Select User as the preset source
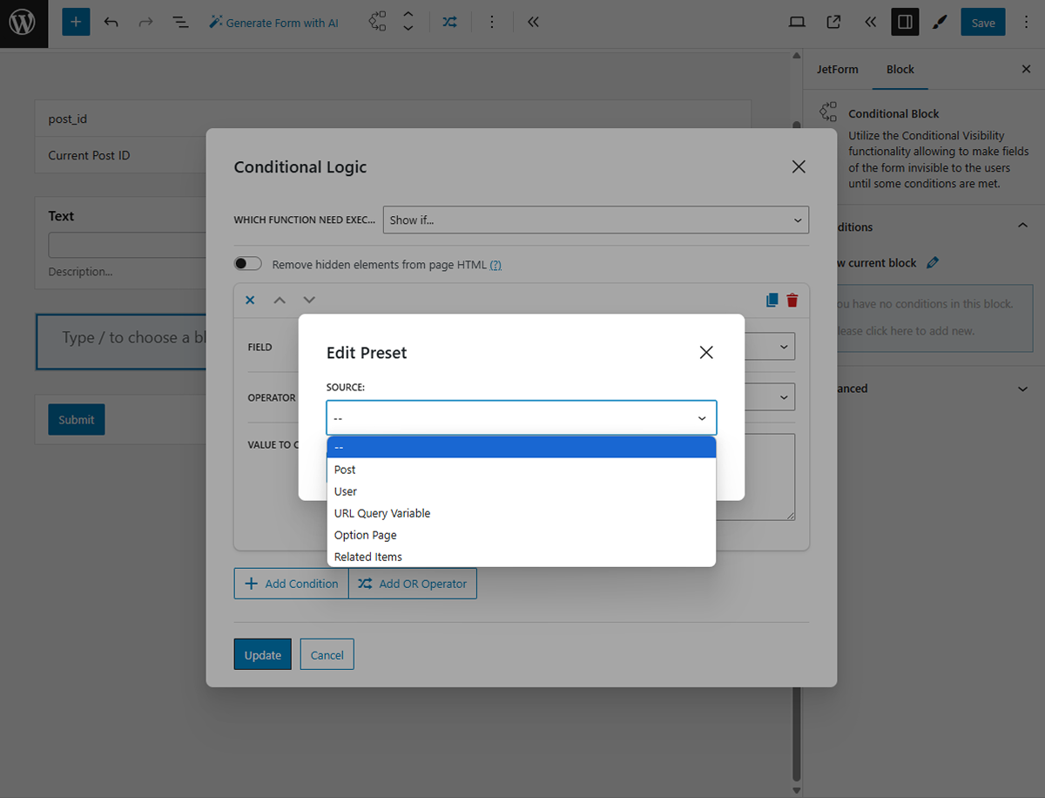The image size is (1045, 798). pyautogui.click(x=345, y=490)
